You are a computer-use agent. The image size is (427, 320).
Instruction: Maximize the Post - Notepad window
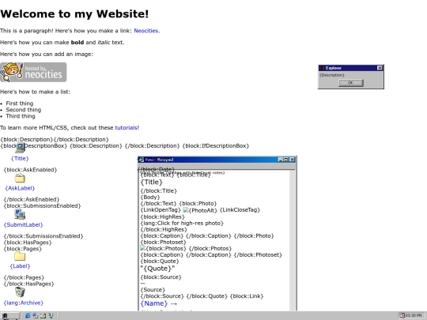click(x=286, y=160)
